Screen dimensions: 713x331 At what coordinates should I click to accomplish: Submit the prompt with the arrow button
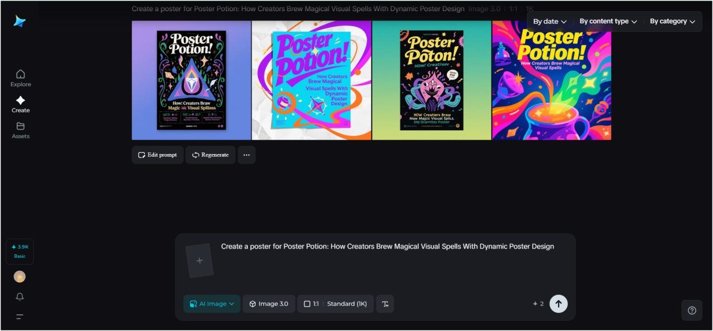558,304
